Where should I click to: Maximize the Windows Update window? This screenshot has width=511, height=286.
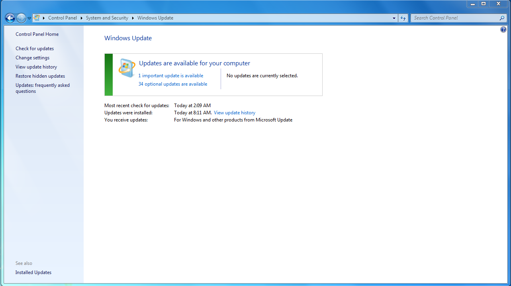484,4
